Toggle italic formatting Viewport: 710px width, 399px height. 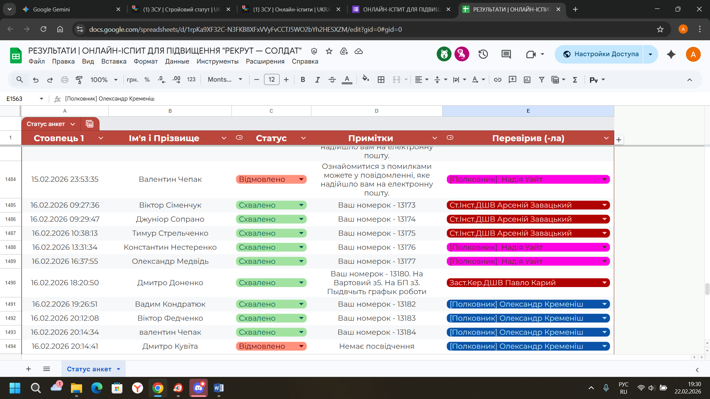317,79
